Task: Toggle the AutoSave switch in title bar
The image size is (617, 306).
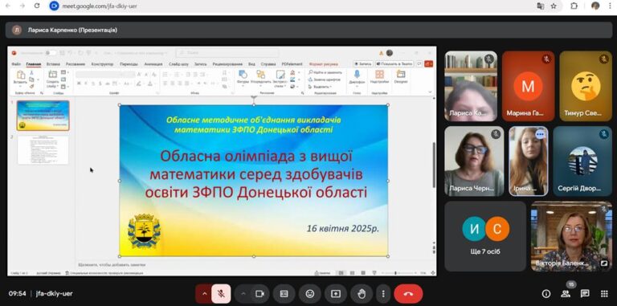Action: pos(50,53)
